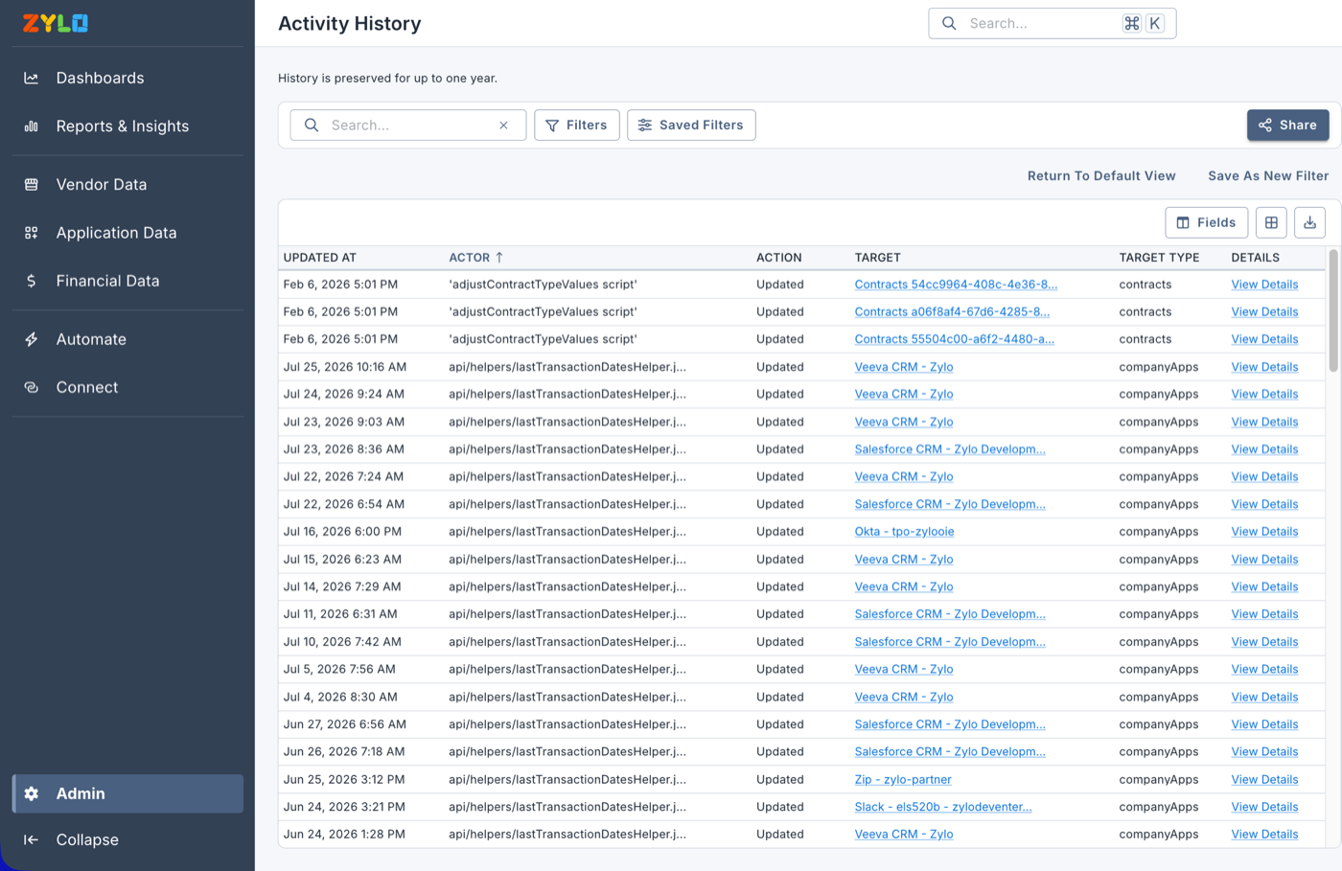
Task: View details for Jun 24, 2026 3:21 PM entry
Action: (1264, 807)
